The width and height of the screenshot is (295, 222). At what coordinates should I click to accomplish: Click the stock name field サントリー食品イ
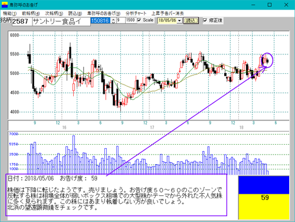pyautogui.click(x=61, y=21)
